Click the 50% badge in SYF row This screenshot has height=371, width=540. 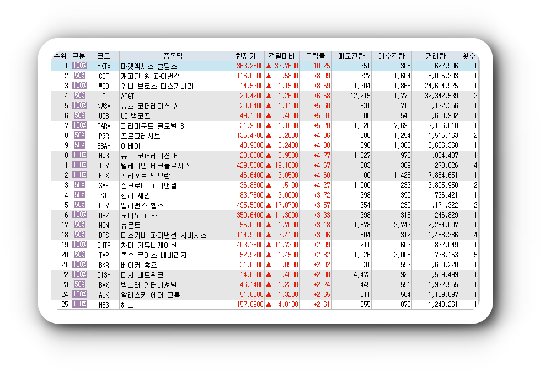79,184
